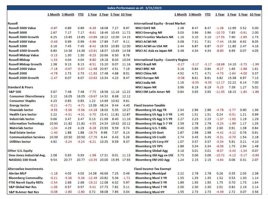Click Energy Sector 3 Year value 48.24
The height and width of the screenshot is (199, 268).
tap(104, 106)
